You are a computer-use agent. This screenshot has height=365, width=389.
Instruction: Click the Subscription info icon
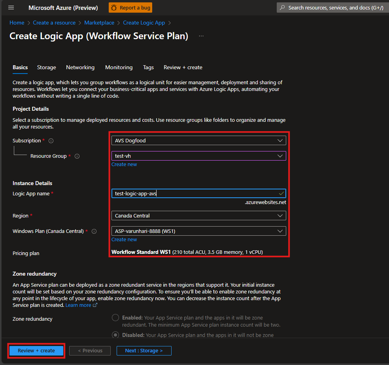[x=51, y=141]
